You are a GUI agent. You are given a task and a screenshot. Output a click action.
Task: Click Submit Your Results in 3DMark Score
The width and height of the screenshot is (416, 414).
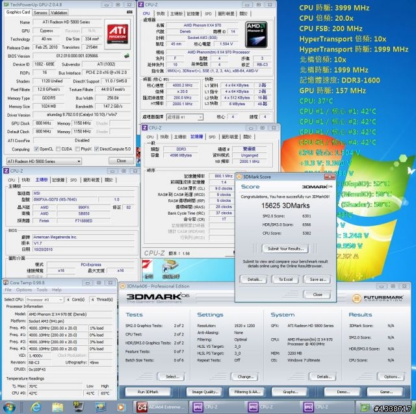coord(285,249)
